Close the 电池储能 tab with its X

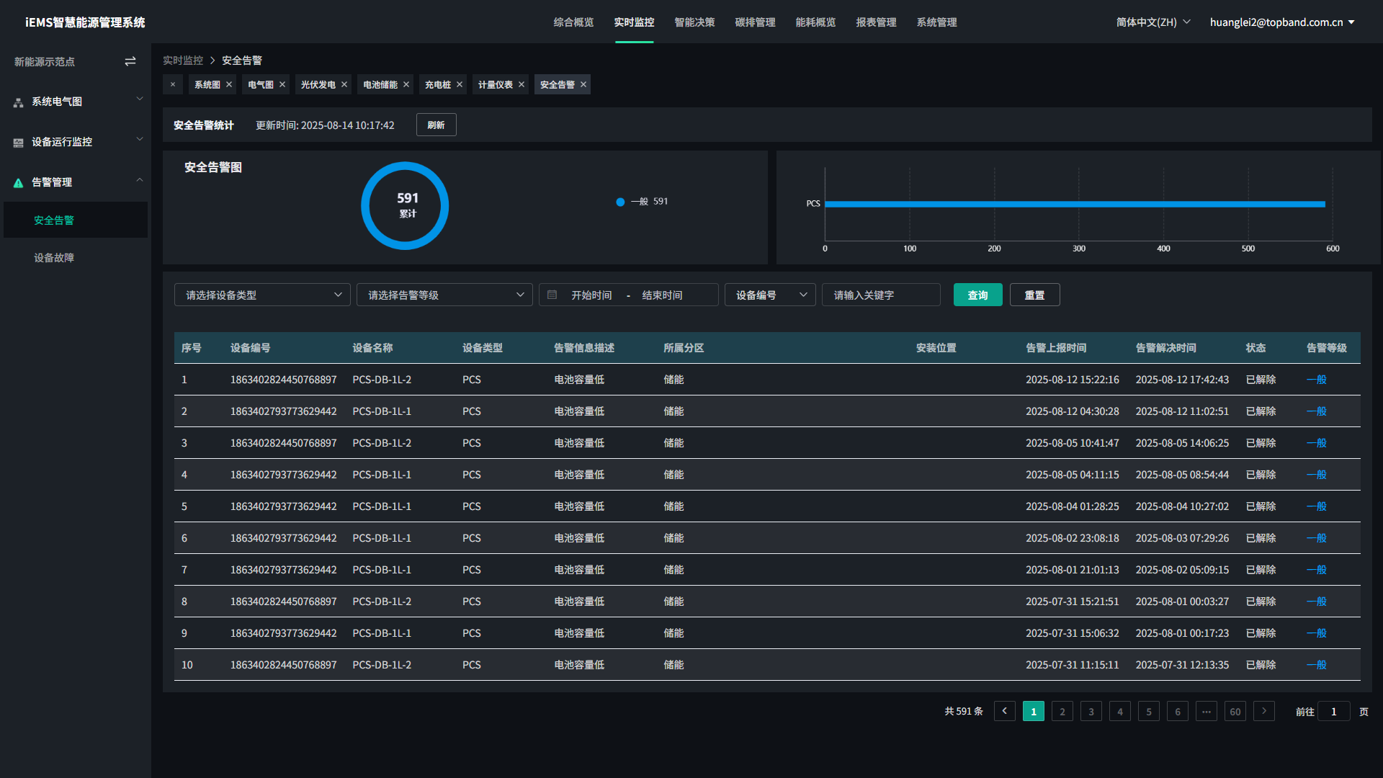406,85
